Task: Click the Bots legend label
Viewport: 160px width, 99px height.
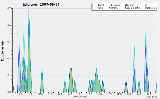Action: pos(100,8)
